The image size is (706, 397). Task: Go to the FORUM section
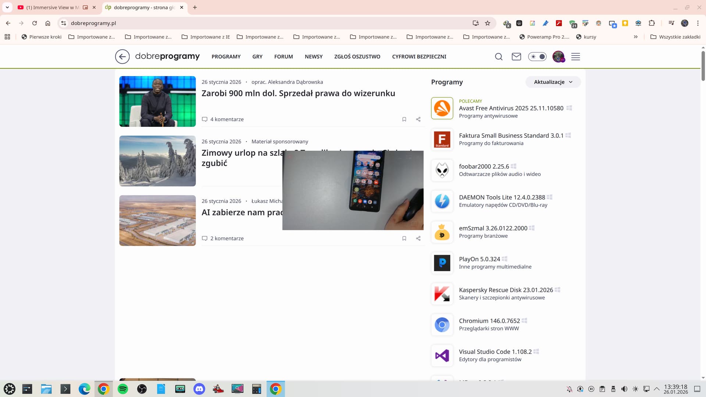pyautogui.click(x=283, y=57)
